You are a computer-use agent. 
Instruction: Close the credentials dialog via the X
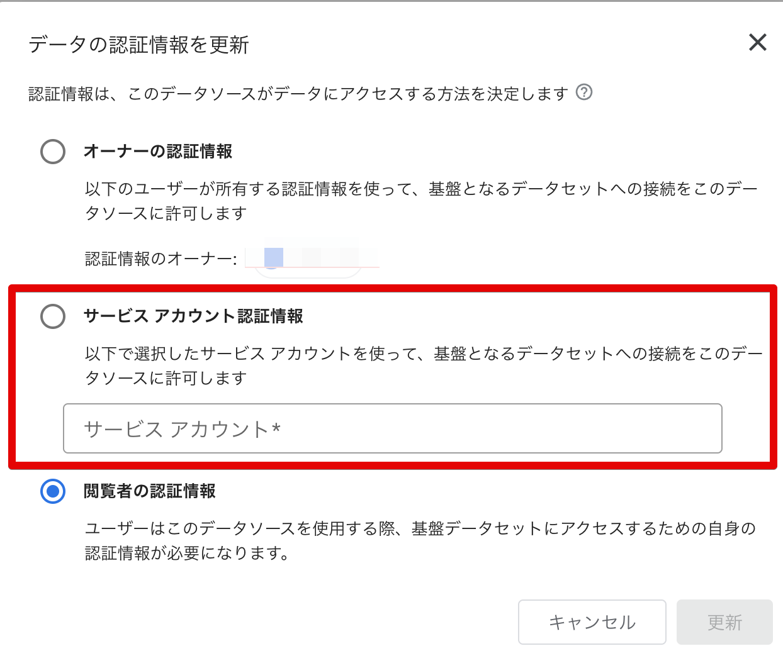757,43
